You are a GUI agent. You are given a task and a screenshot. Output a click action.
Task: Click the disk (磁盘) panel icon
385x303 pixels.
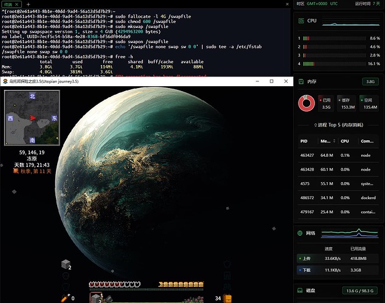coord(300,290)
